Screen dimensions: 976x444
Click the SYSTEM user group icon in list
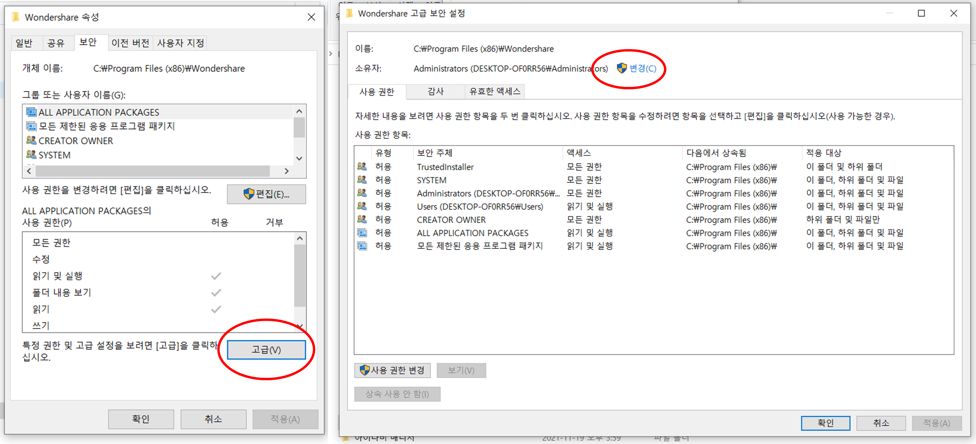[x=31, y=155]
